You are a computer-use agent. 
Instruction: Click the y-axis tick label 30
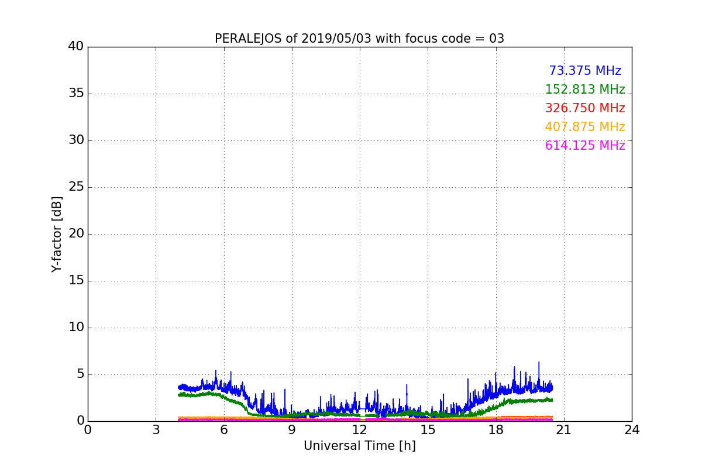[76, 140]
